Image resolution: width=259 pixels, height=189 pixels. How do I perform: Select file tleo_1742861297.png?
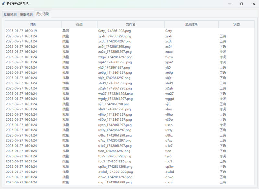[x=114, y=151]
